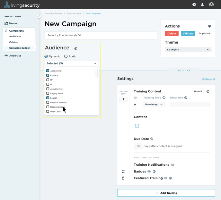The width and height of the screenshot is (221, 200).
Task: Click the Duplicate button
Action: [x=204, y=33]
